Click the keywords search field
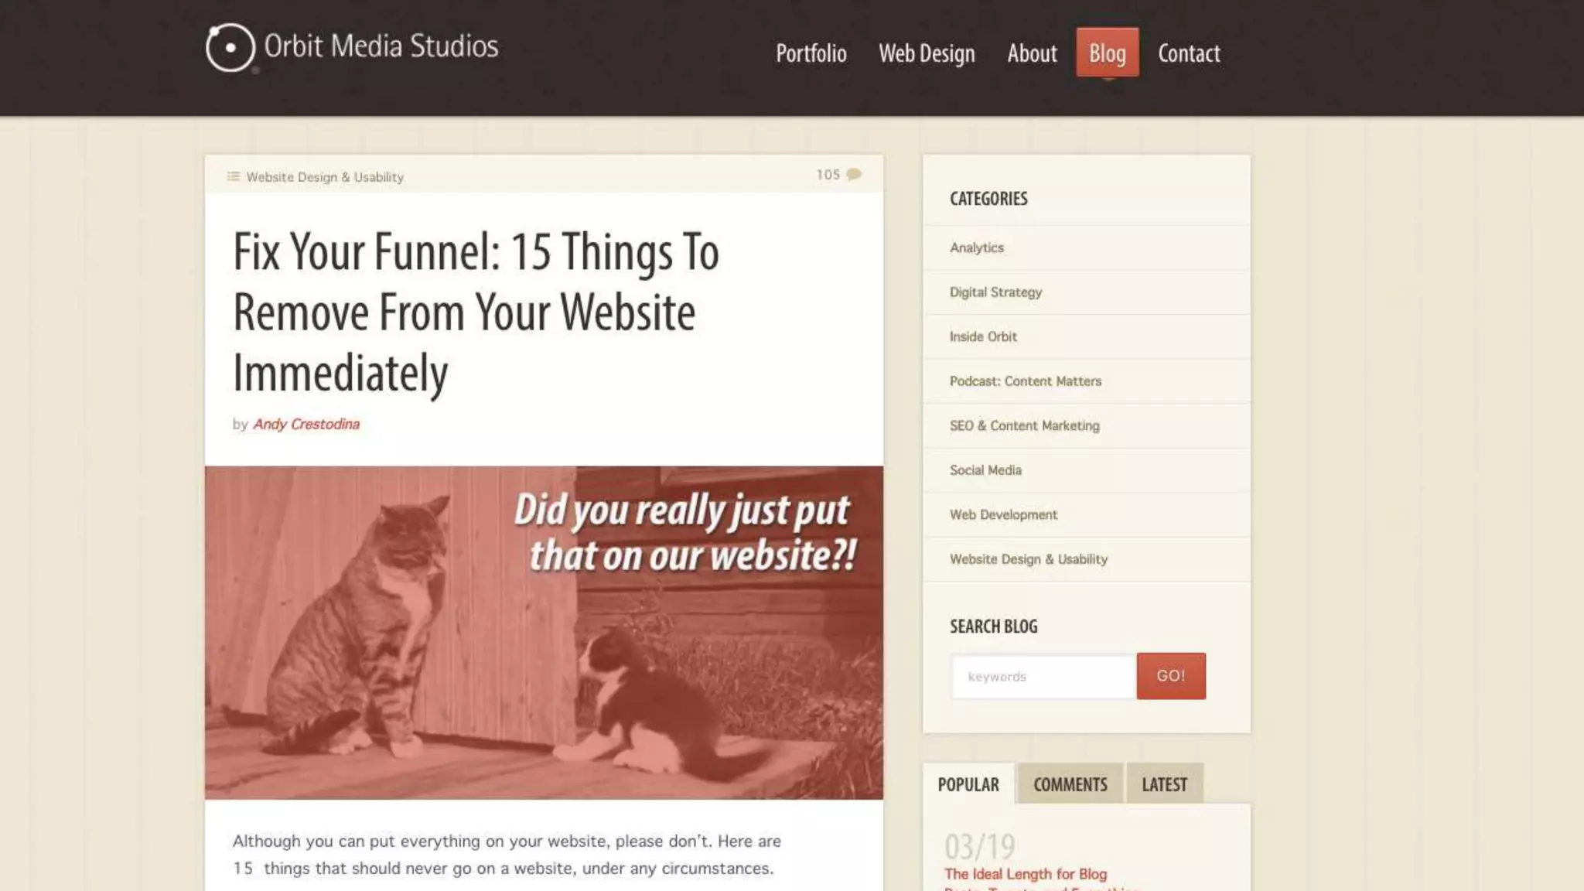This screenshot has height=891, width=1584. [x=1044, y=677]
